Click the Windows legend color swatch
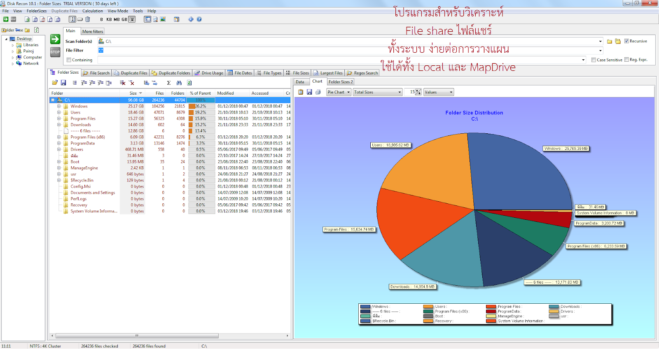Viewport: 659px width, 349px height. click(x=365, y=307)
